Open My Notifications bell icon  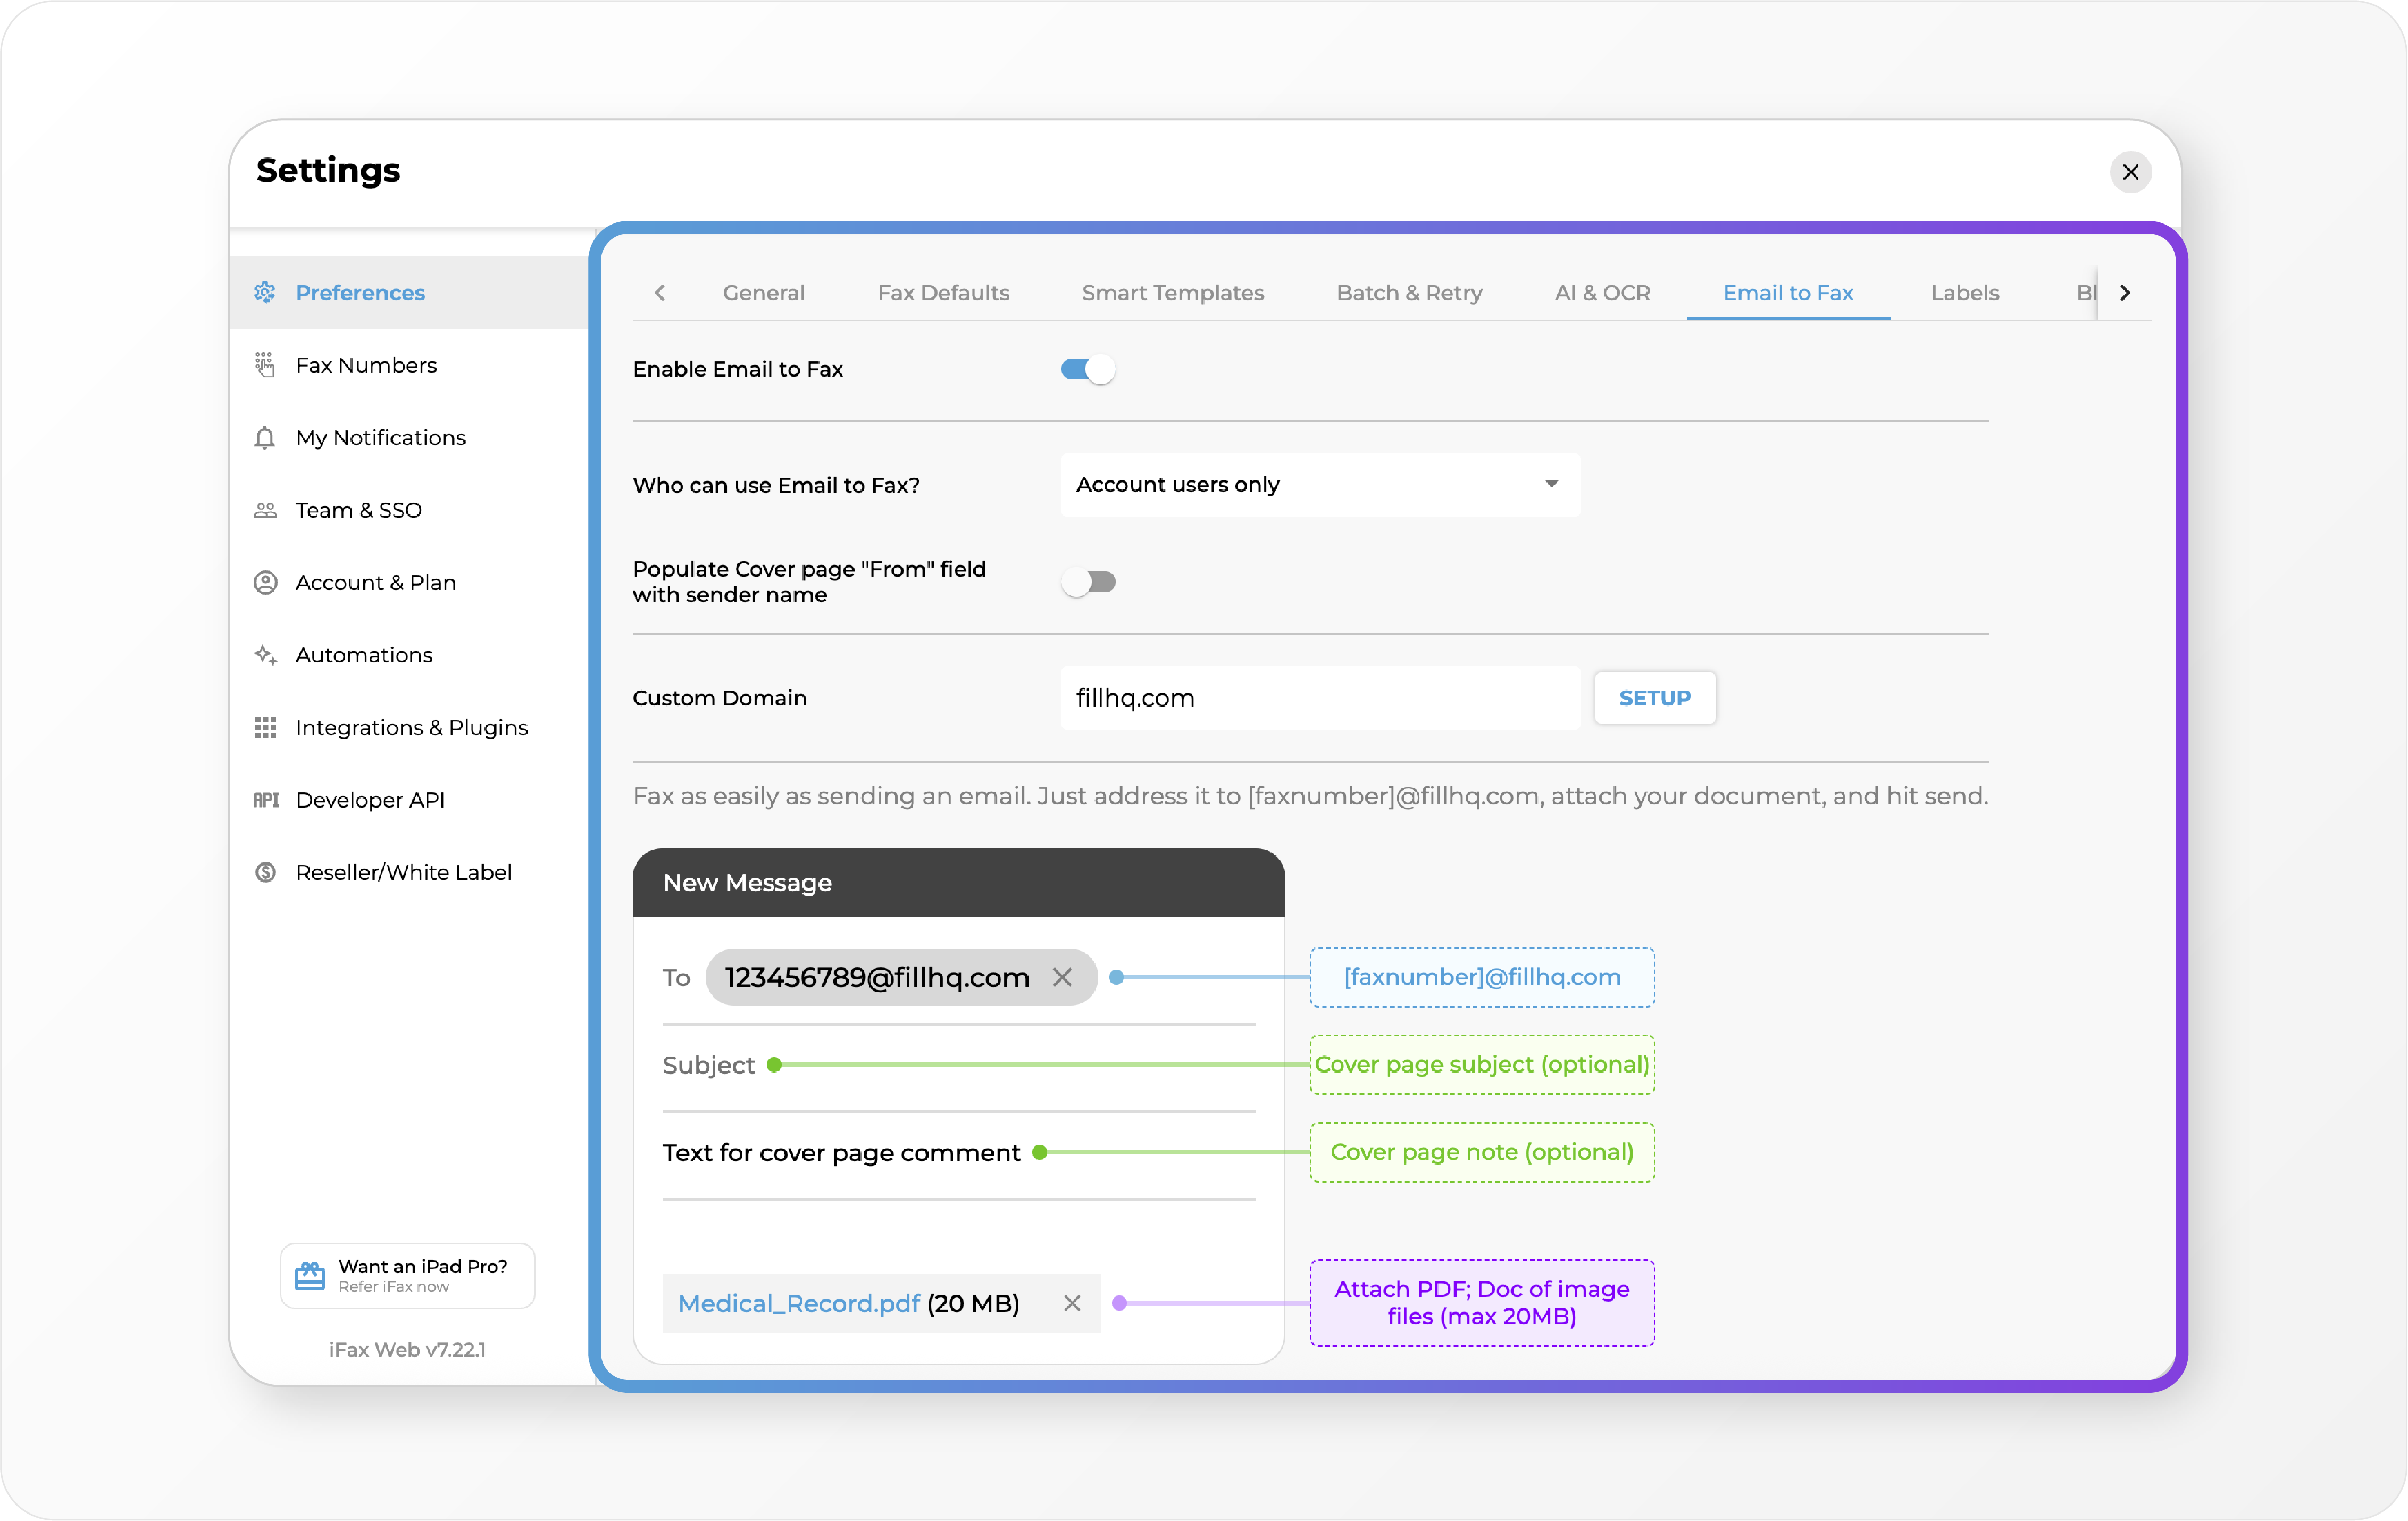tap(265, 438)
